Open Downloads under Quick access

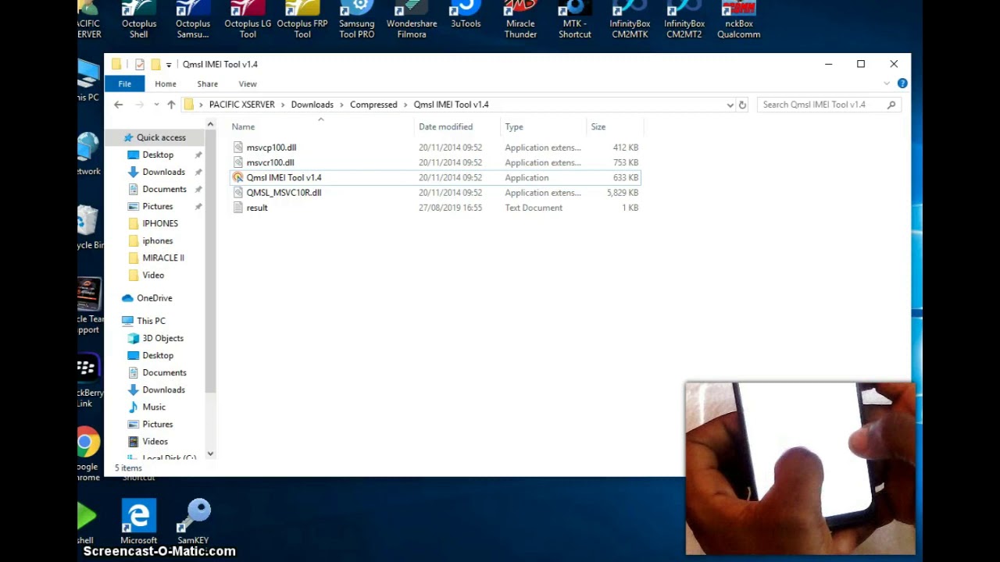point(163,172)
